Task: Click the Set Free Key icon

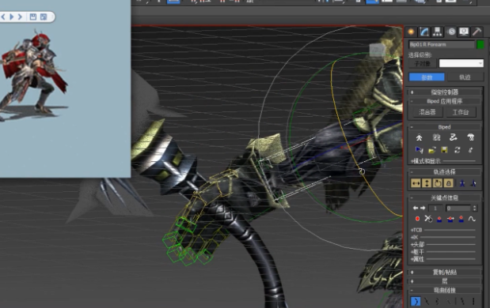Action: pyautogui.click(x=462, y=219)
